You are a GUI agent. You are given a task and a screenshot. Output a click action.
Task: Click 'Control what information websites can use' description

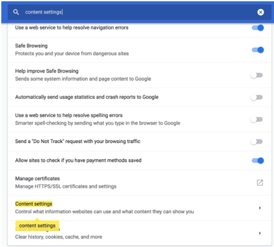(105, 212)
